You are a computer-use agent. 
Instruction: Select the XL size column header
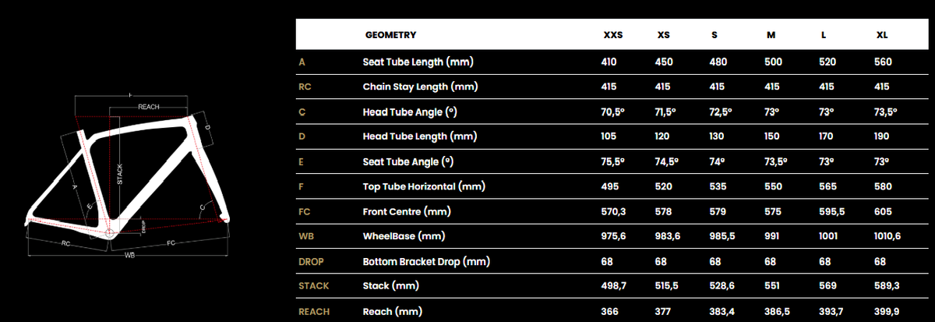pos(882,35)
